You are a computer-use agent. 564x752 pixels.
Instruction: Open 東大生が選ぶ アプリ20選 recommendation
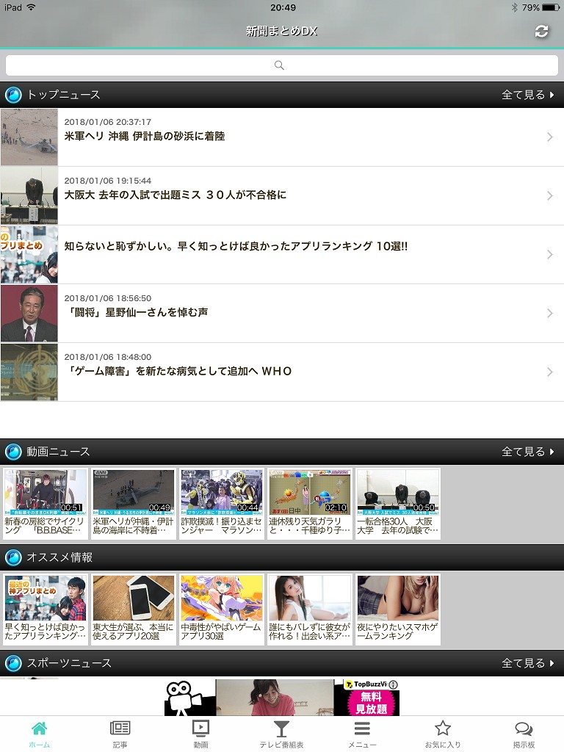[134, 610]
